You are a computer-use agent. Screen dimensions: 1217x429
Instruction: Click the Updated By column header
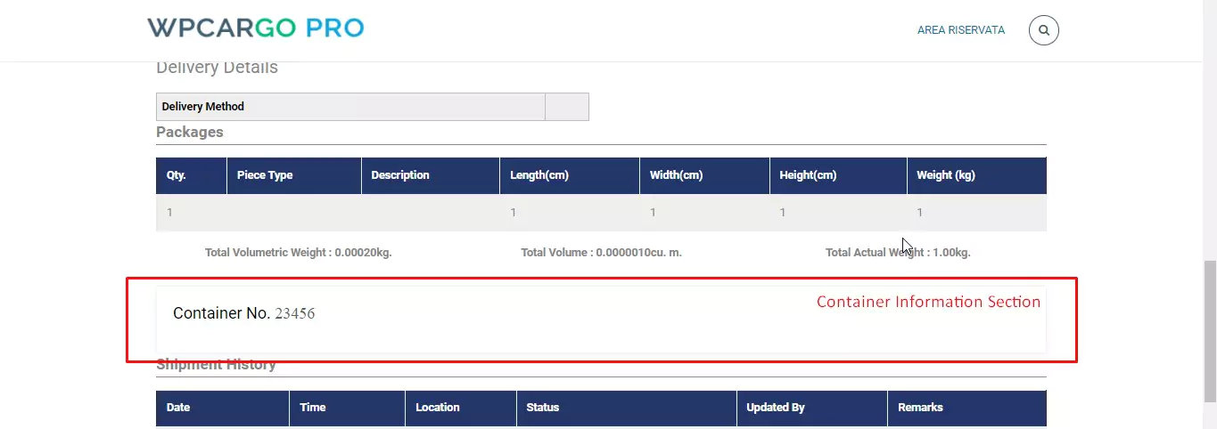click(776, 408)
